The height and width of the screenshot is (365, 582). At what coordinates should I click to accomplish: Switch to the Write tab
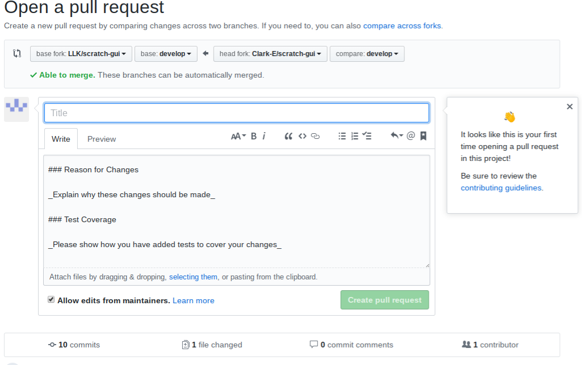[x=61, y=139]
